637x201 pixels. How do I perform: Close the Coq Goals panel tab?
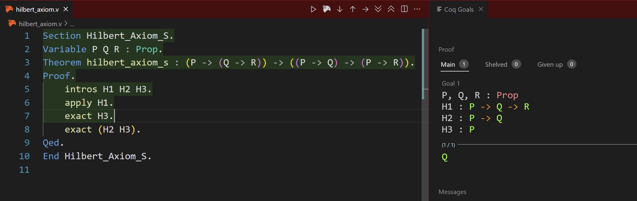pyautogui.click(x=481, y=9)
